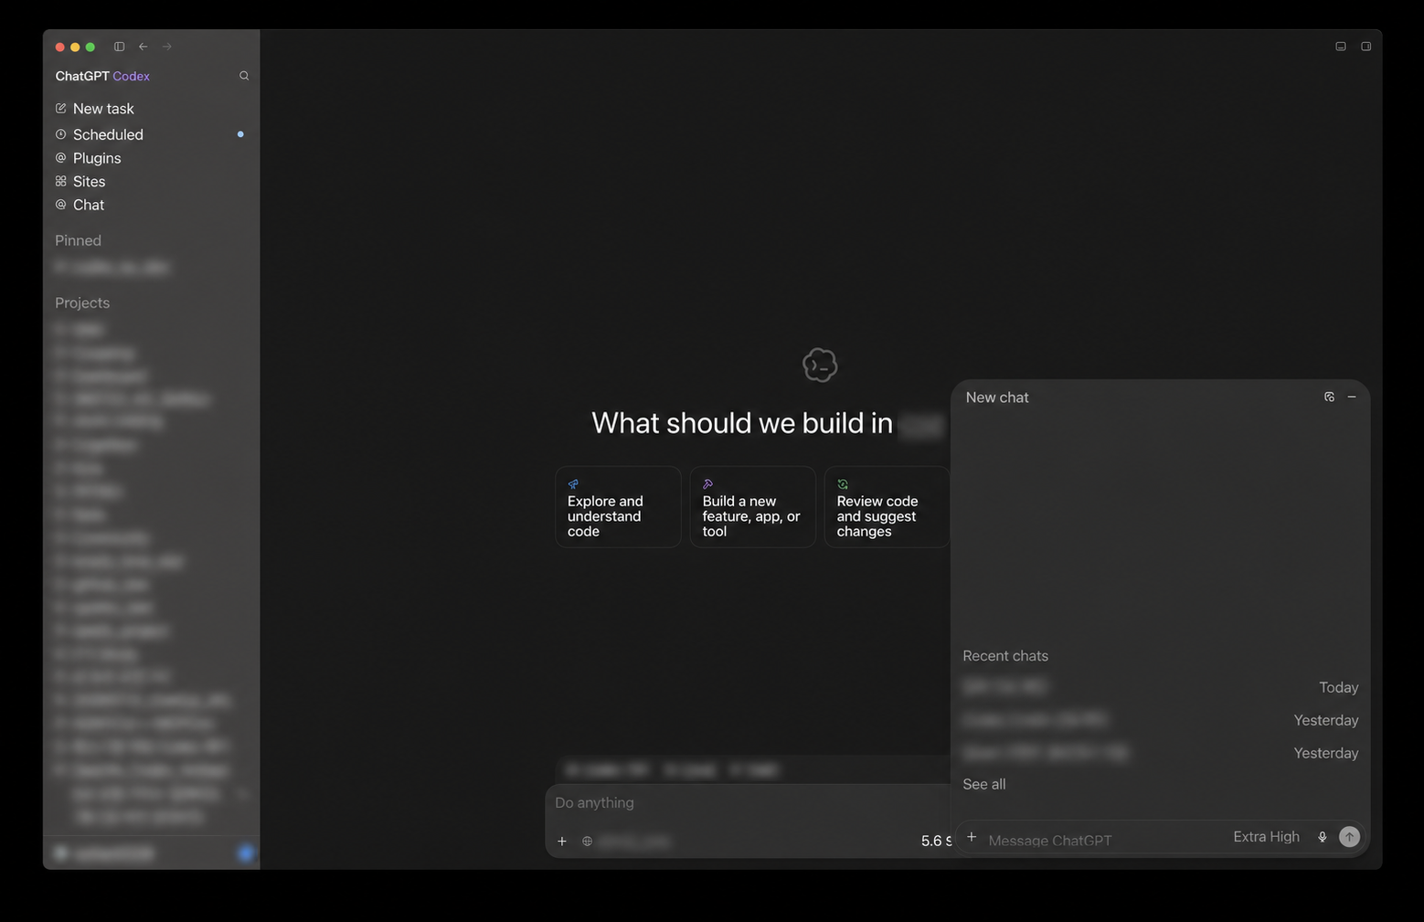1424x922 pixels.
Task: Toggle the bottom panel icon at top right
Action: 1341,47
